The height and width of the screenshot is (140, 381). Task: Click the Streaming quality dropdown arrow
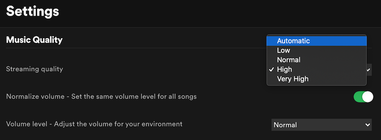pos(369,70)
